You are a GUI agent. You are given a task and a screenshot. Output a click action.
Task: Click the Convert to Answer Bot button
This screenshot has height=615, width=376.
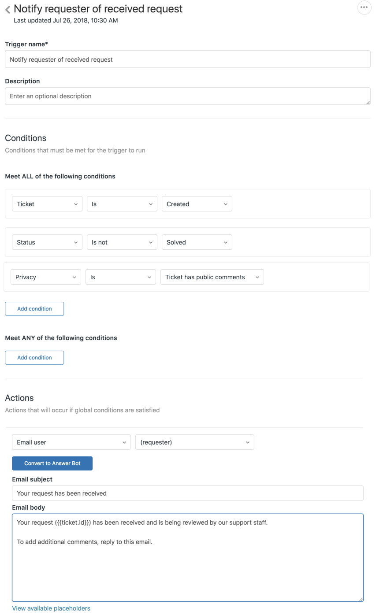click(x=52, y=463)
